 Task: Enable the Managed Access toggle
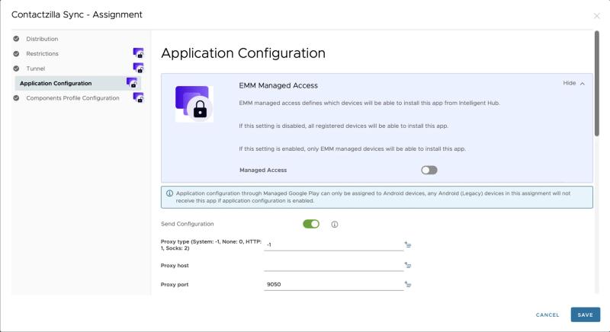point(429,170)
